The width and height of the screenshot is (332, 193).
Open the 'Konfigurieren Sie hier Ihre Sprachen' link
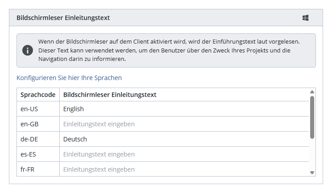pyautogui.click(x=69, y=78)
